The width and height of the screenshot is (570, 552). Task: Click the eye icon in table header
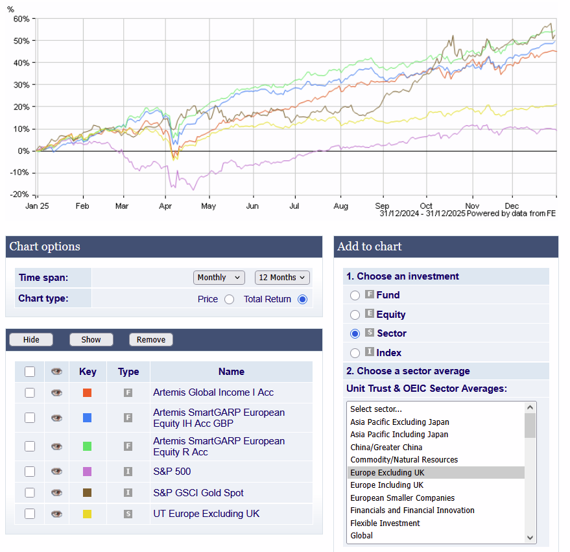[57, 372]
